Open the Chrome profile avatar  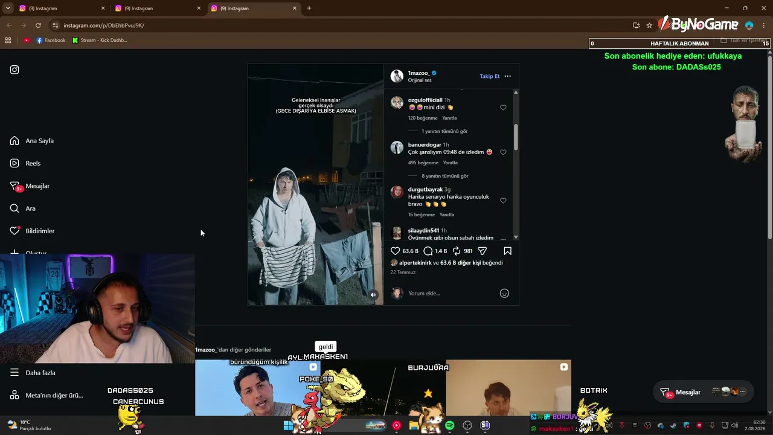point(749,25)
